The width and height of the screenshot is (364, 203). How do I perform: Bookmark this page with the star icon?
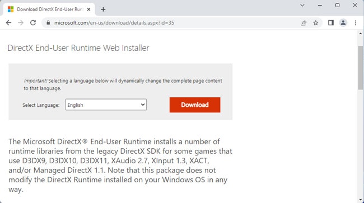point(315,23)
